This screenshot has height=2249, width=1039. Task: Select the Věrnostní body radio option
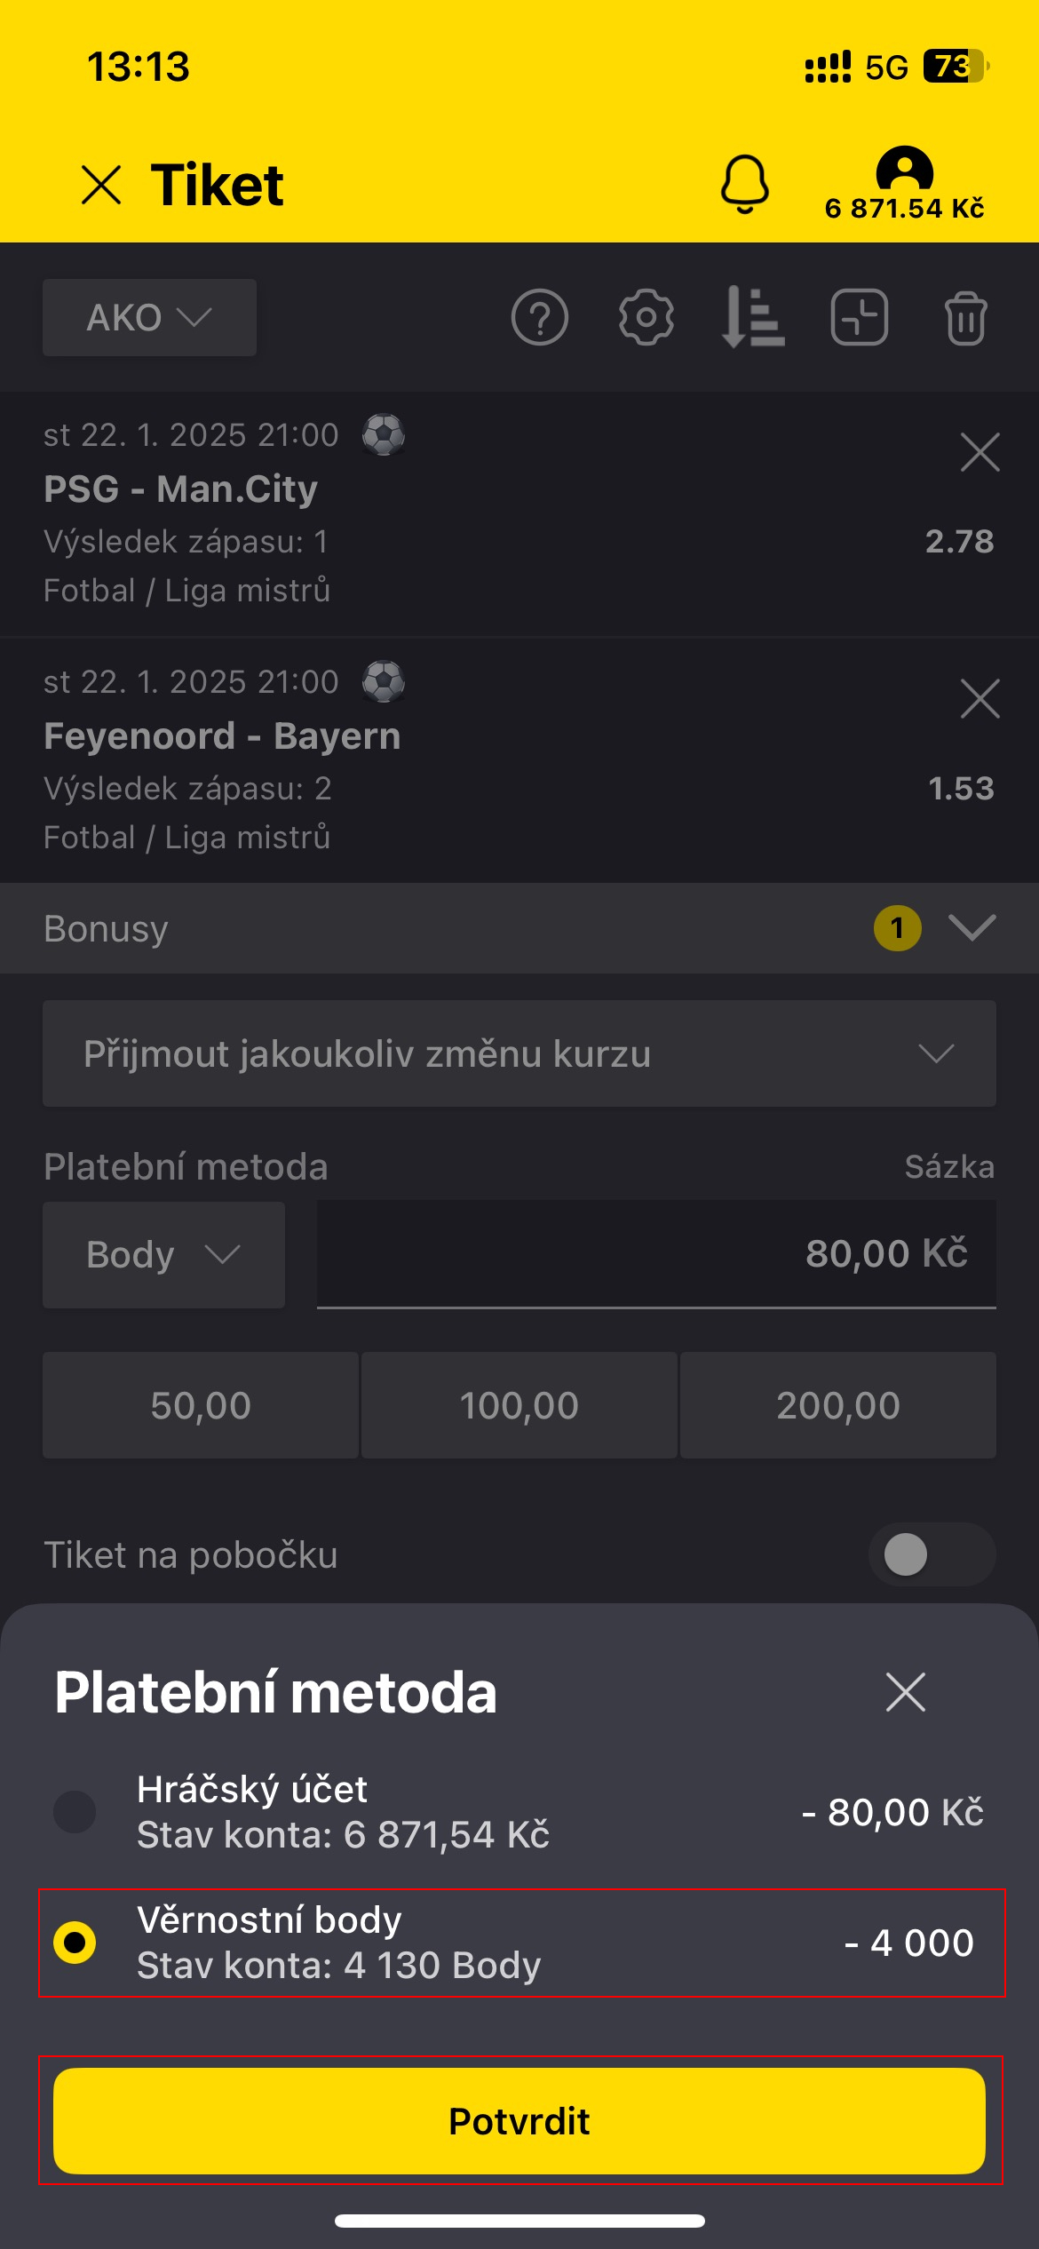coord(75,1943)
